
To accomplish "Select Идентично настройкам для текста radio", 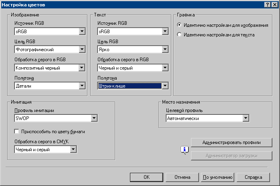I will tap(179, 34).
